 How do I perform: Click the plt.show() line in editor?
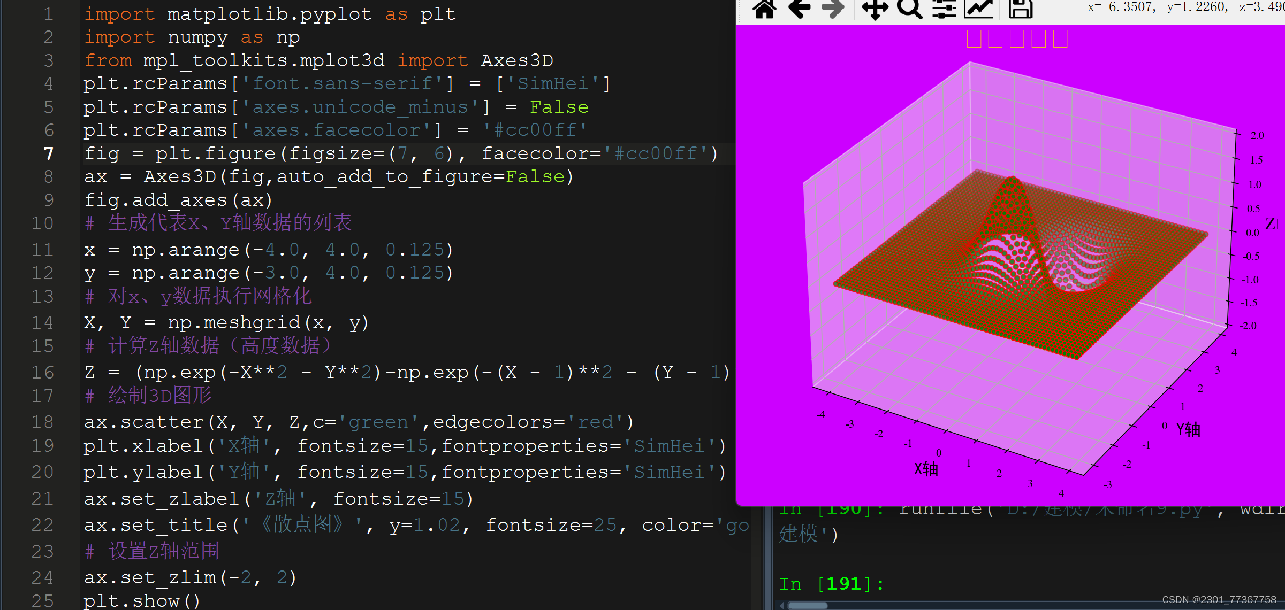(142, 600)
